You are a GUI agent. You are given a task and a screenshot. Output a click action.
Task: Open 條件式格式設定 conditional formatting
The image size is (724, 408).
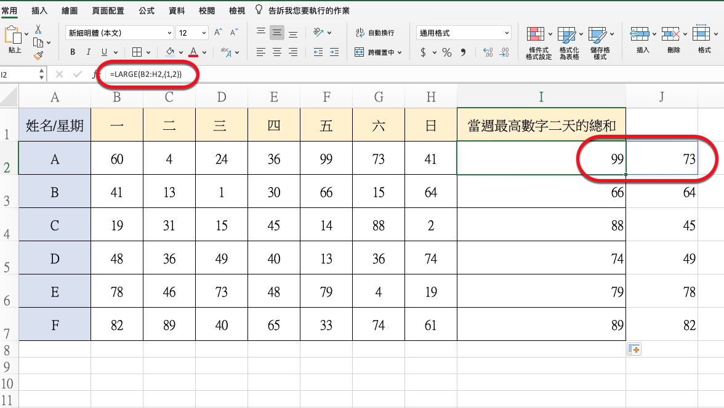pyautogui.click(x=538, y=43)
